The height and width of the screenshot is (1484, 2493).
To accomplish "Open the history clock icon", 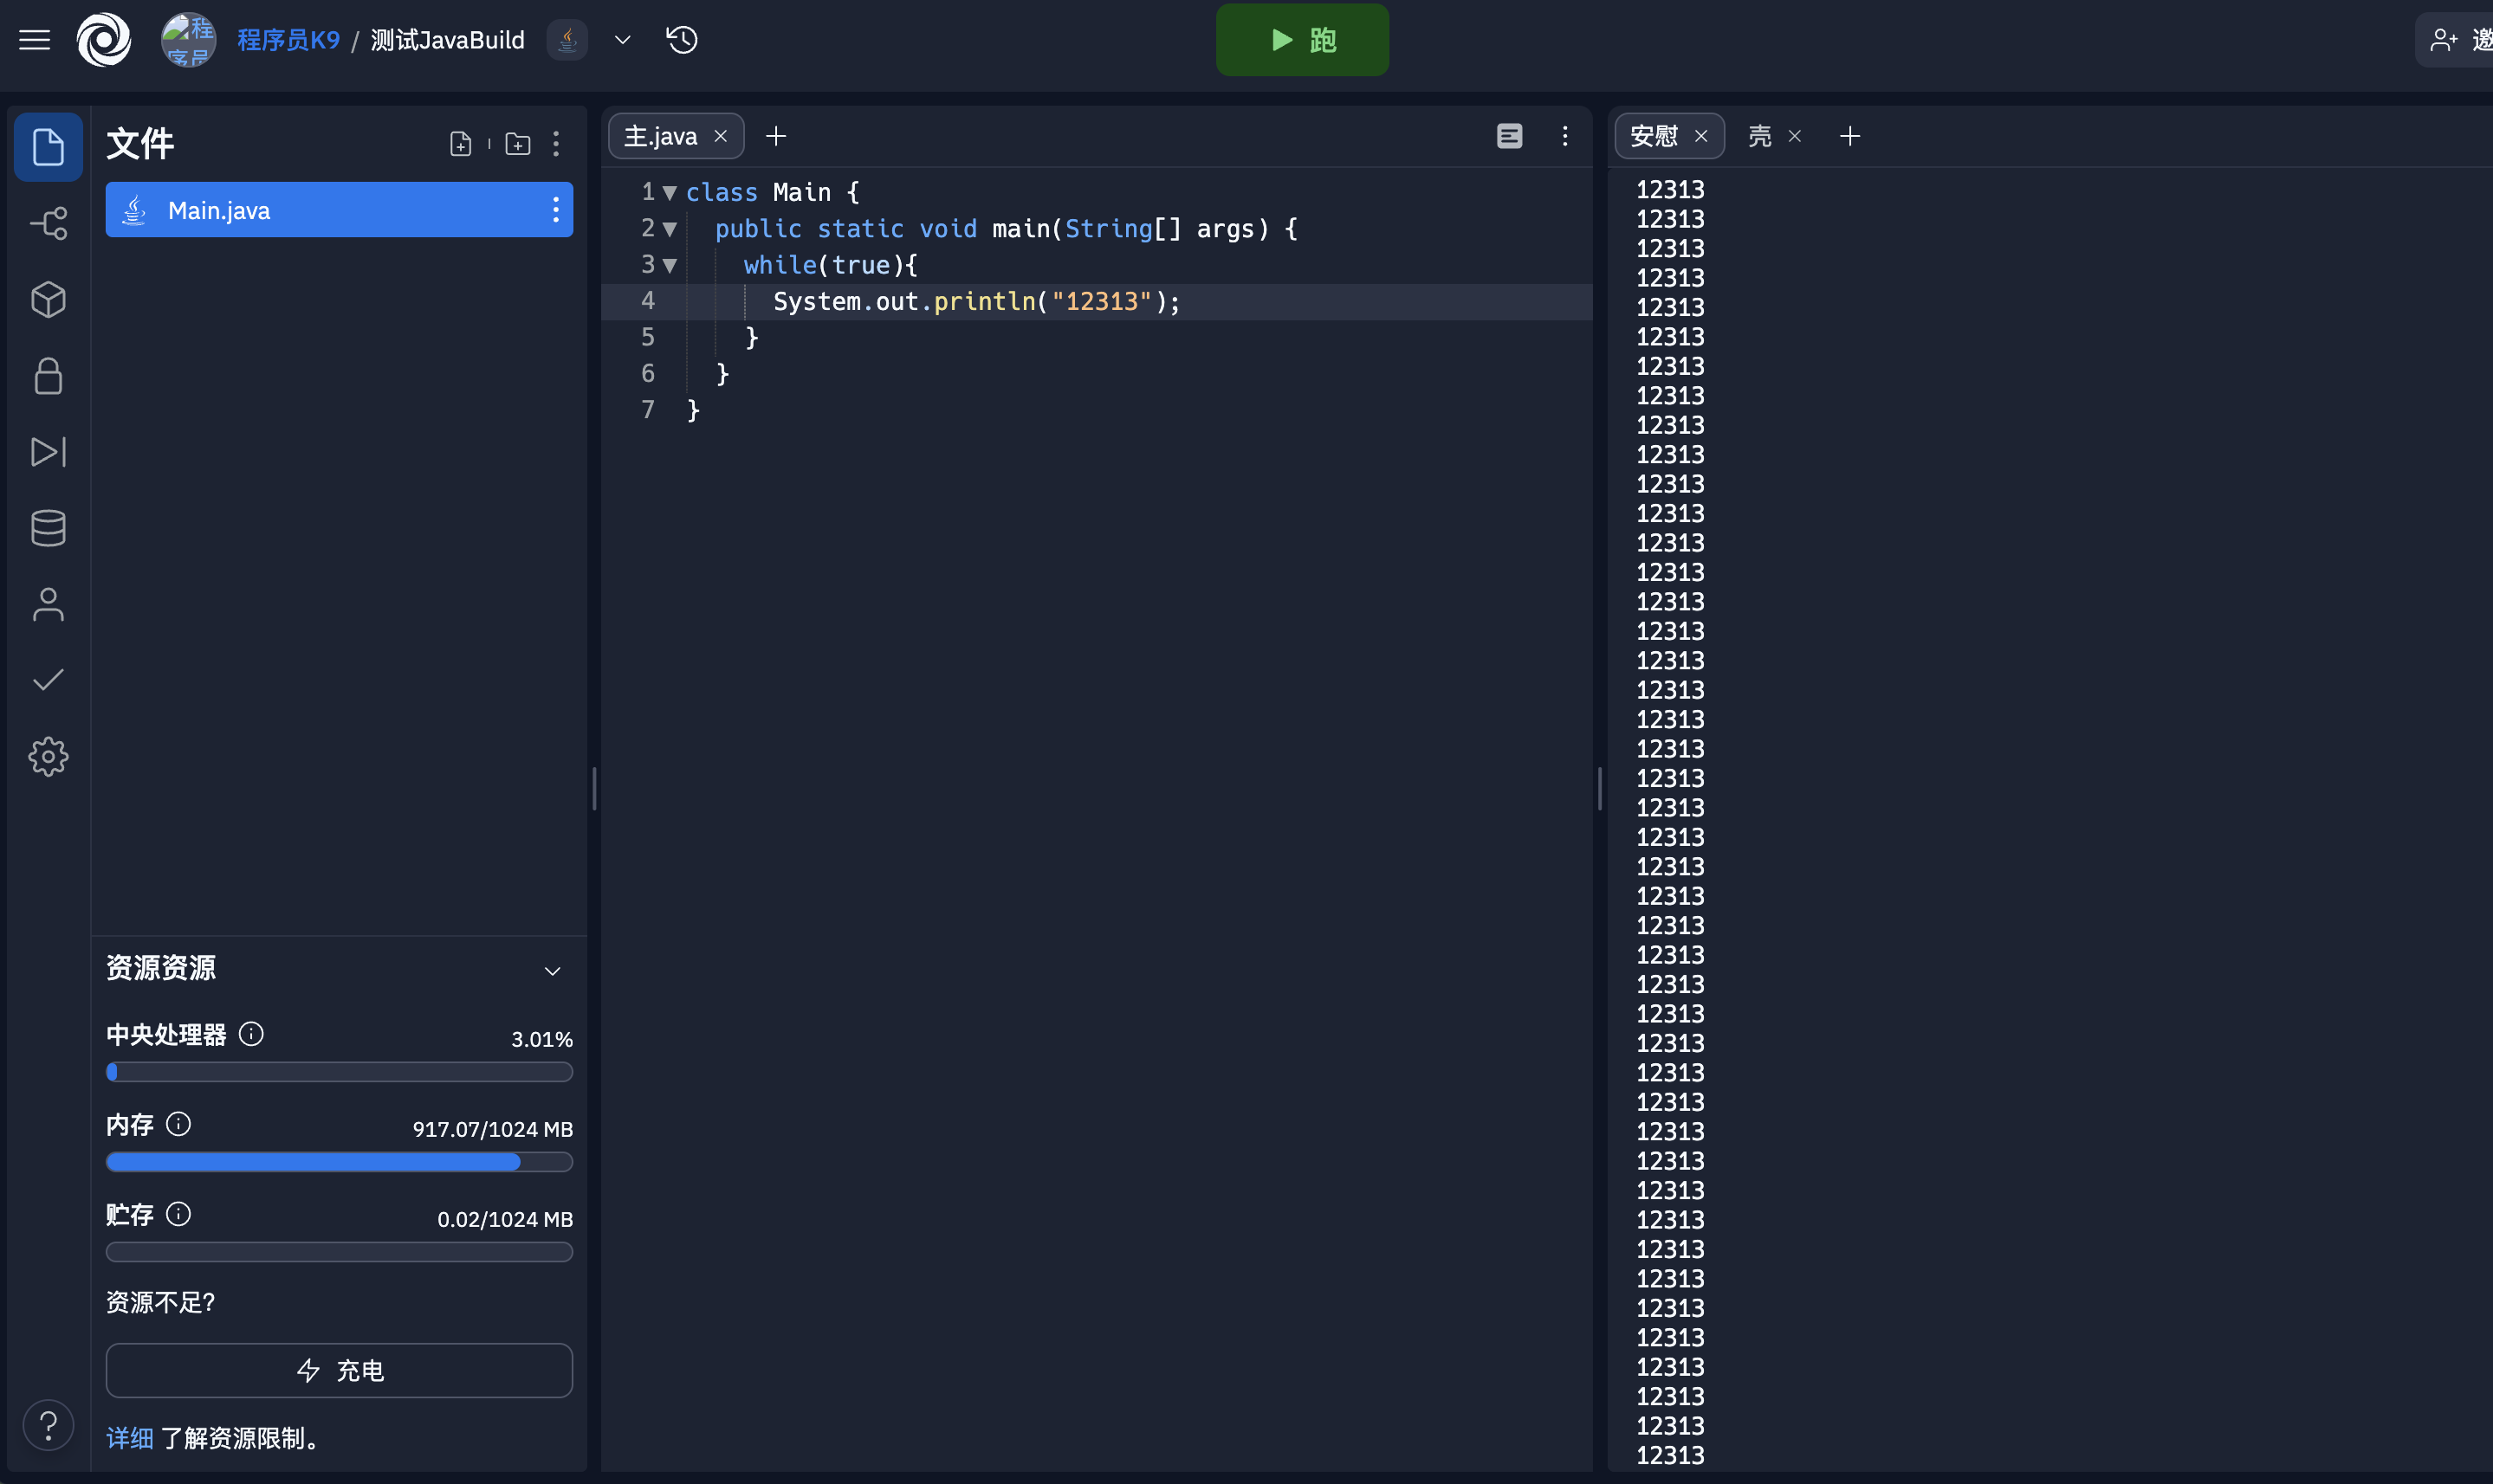I will pos(683,40).
